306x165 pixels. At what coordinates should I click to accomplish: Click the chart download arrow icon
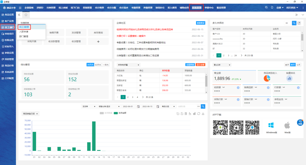point(203,114)
